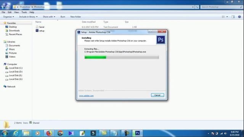Image resolution: width=244 pixels, height=137 pixels.
Task: Click Cancel in the Photoshop setup dialog
Action: (x=157, y=95)
